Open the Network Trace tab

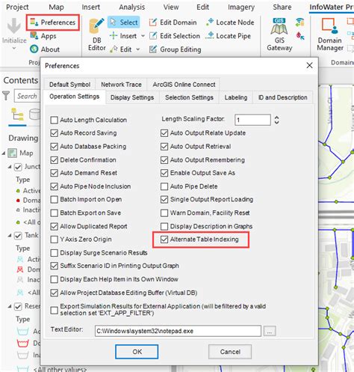(x=121, y=85)
